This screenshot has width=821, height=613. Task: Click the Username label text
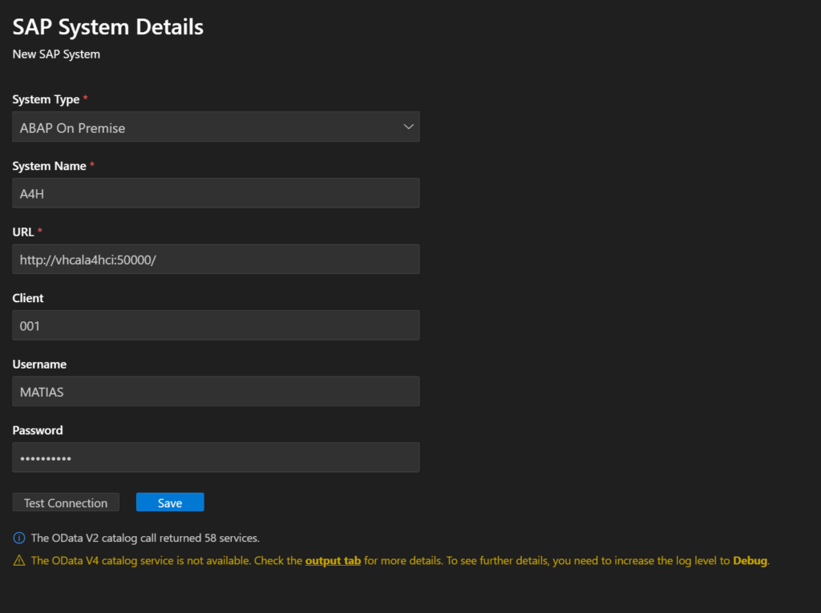tap(39, 365)
